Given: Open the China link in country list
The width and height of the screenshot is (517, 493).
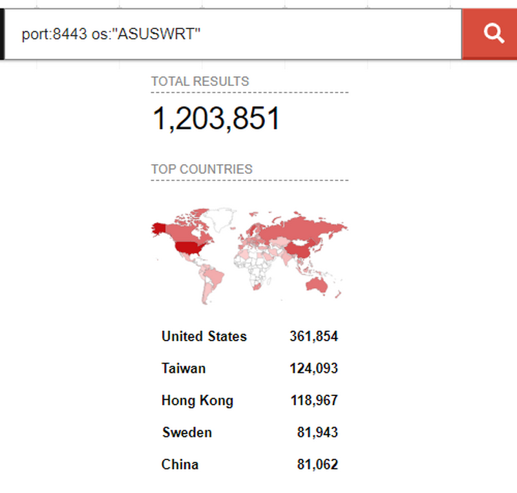Looking at the screenshot, I should (180, 465).
